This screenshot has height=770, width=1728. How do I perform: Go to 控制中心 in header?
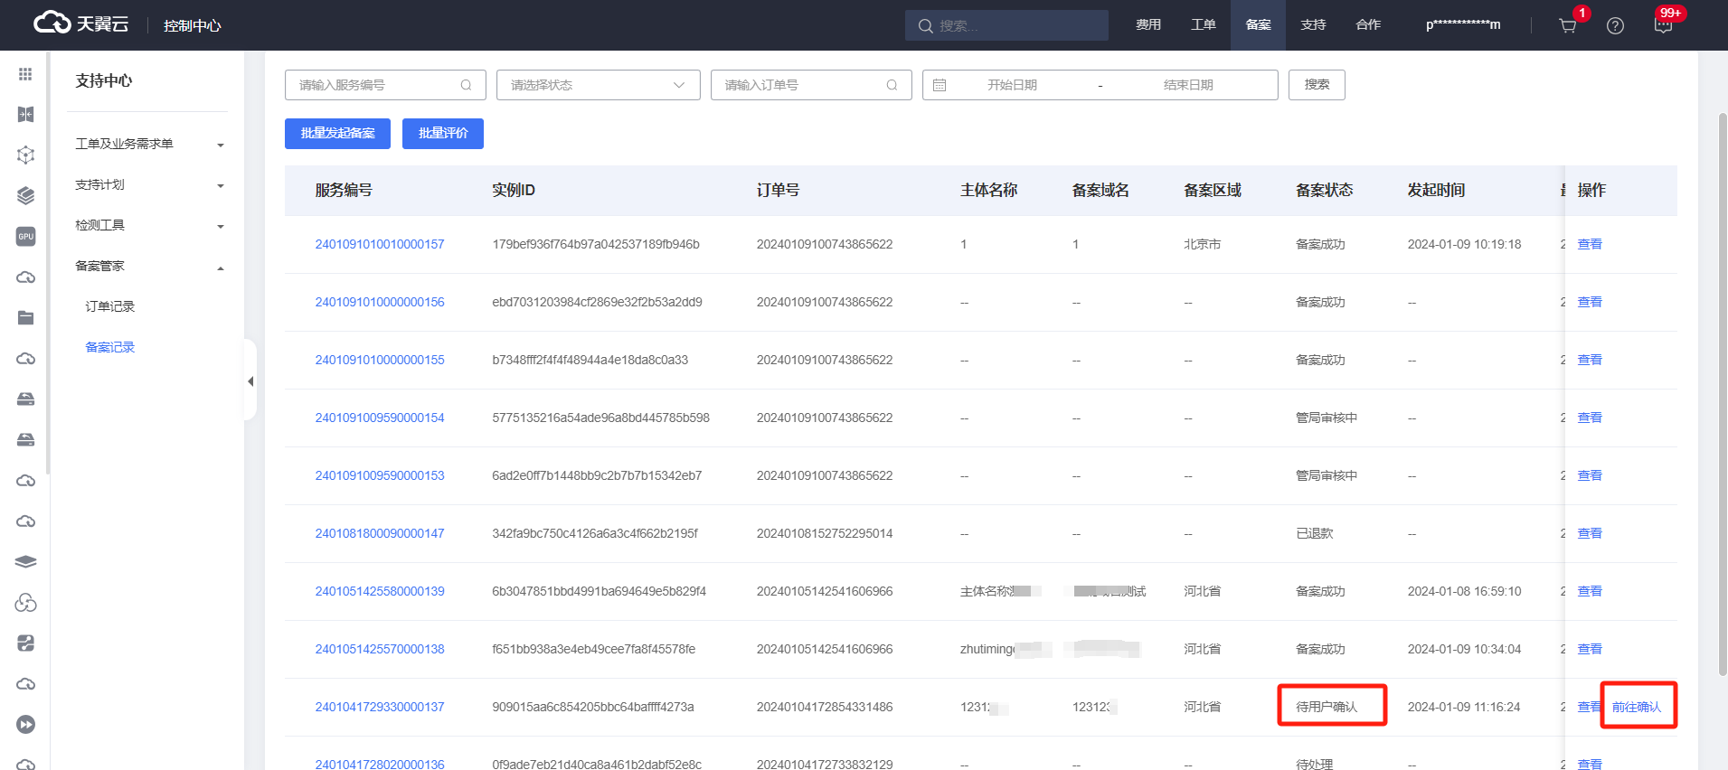(192, 25)
